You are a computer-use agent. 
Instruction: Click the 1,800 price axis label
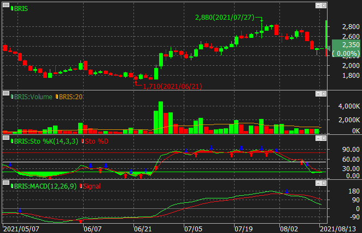tap(351, 76)
